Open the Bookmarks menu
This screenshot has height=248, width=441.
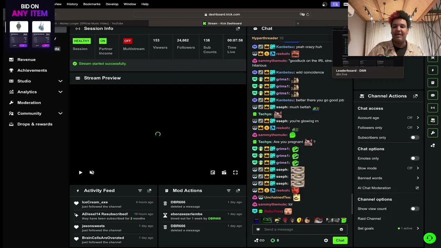pos(92,4)
